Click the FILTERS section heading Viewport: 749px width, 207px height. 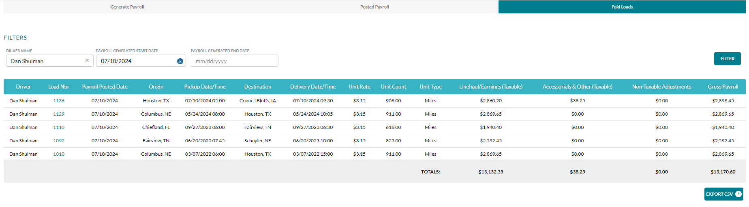(x=15, y=38)
